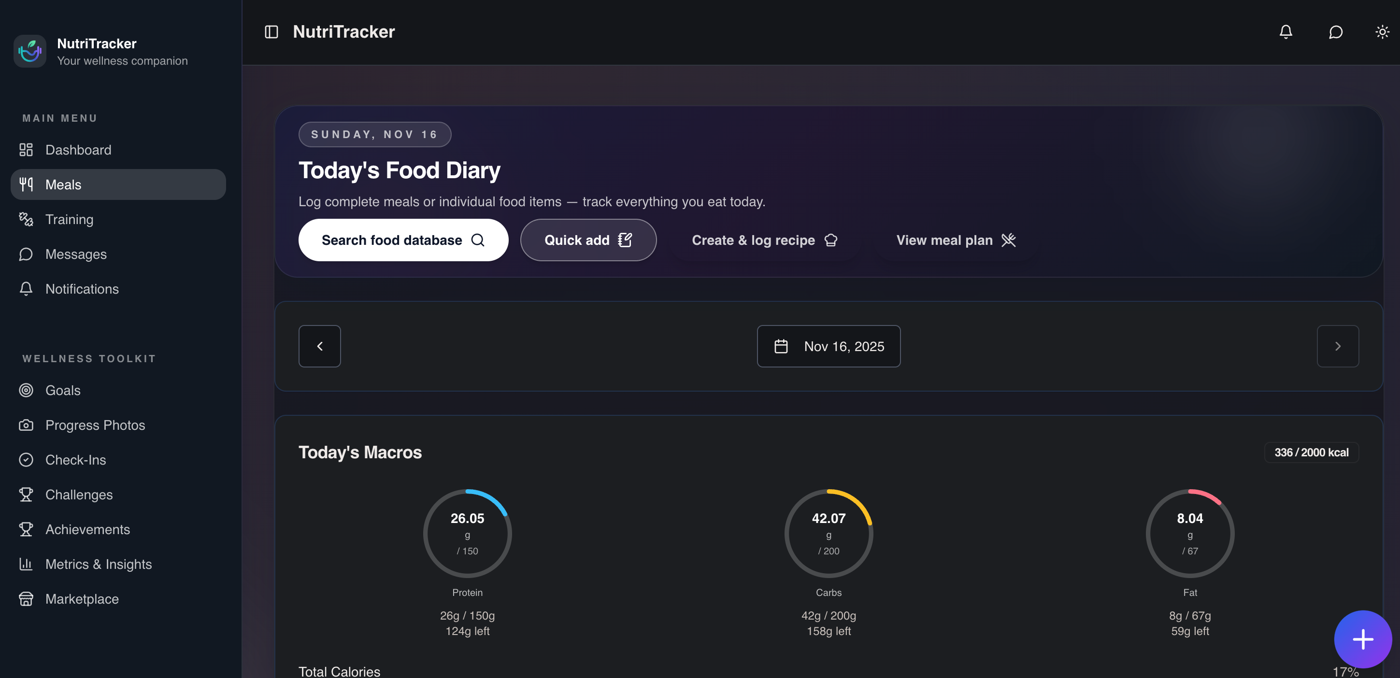Go to previous day with left chevron
The image size is (1400, 678).
(x=320, y=346)
